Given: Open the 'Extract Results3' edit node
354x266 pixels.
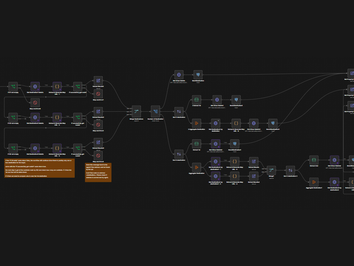Looking at the screenshot, I should (x=98, y=142).
